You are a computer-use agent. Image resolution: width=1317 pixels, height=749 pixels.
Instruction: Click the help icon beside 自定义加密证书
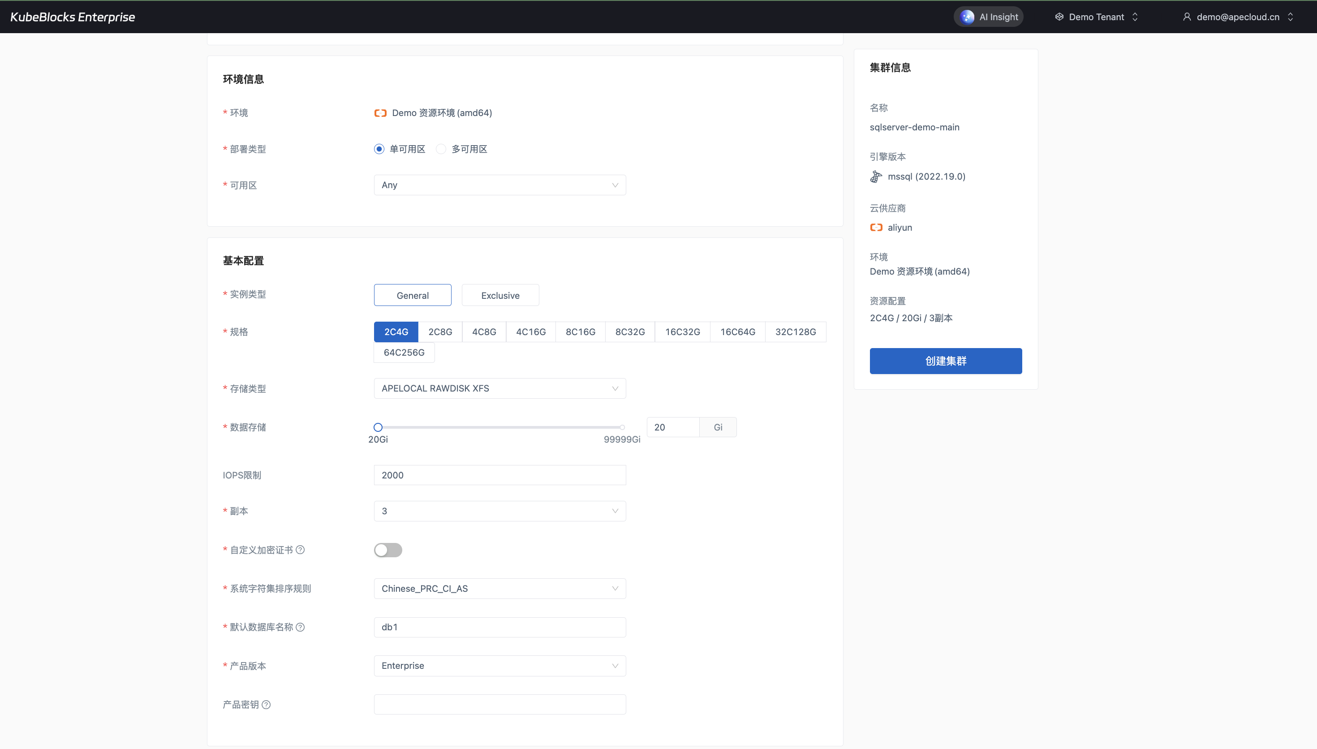point(300,550)
